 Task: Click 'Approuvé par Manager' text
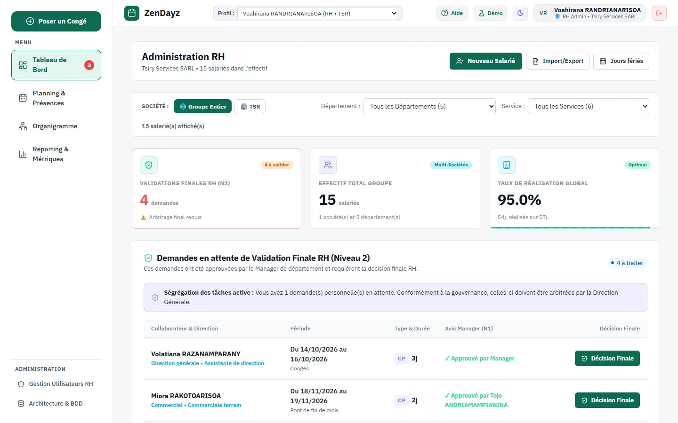pyautogui.click(x=480, y=359)
